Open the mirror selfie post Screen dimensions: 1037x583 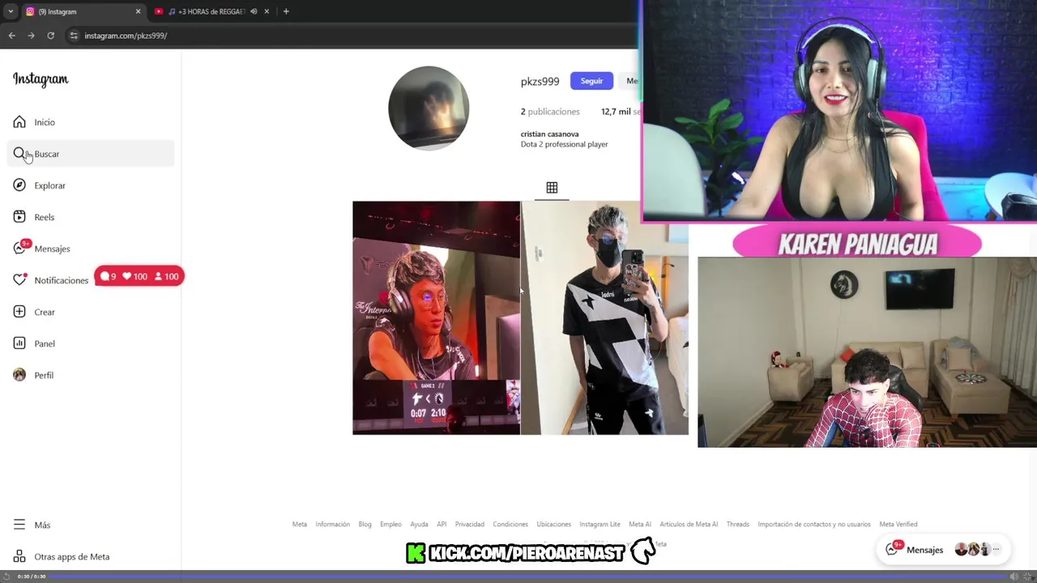[x=605, y=317]
